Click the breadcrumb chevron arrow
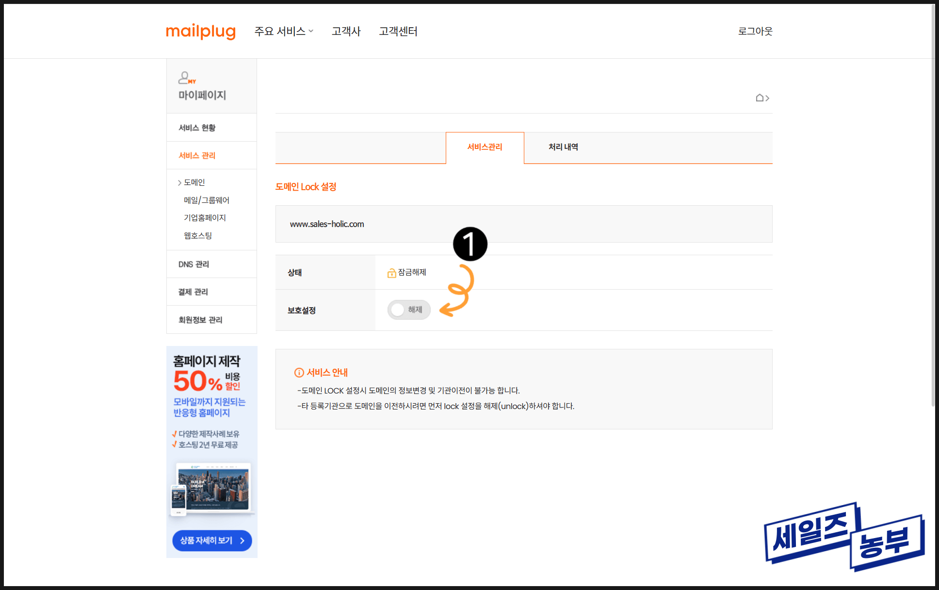The height and width of the screenshot is (590, 939). tap(767, 98)
